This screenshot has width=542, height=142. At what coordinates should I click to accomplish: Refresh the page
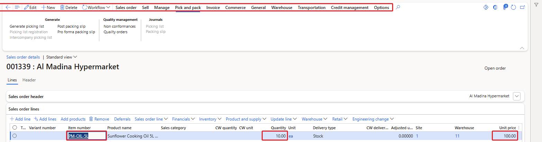click(513, 7)
